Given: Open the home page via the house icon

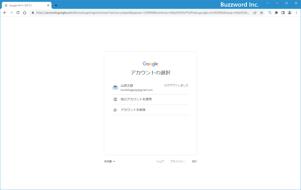Looking at the screenshot, I should pos(24,13).
